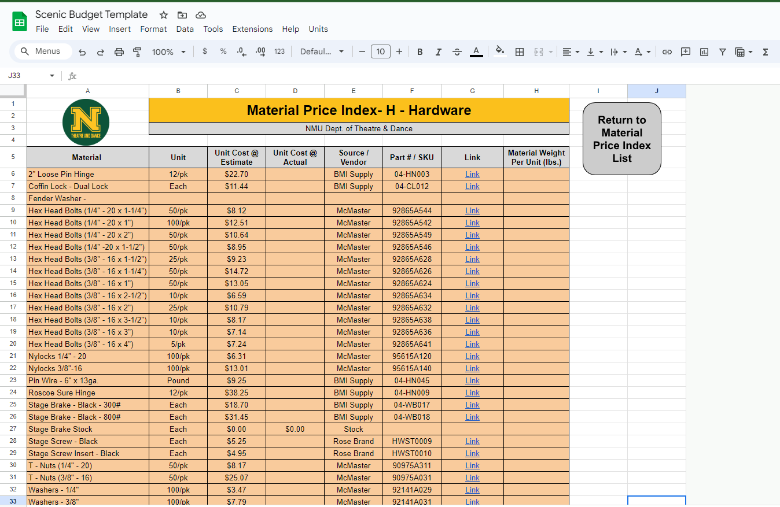Screen dimensions: 780x507
Task: Click the Print icon
Action: pos(119,52)
